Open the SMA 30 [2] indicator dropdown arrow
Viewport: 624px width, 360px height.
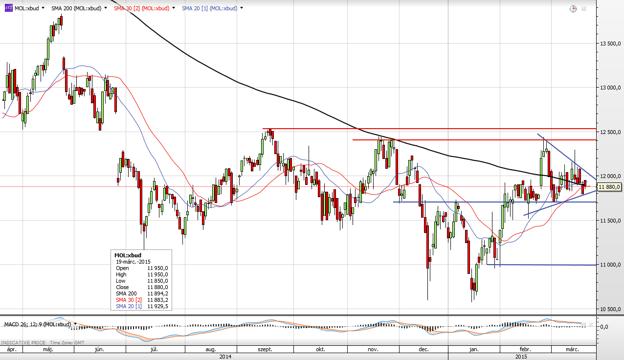tap(175, 8)
